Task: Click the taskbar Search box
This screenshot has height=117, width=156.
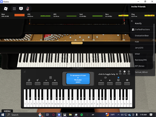Action: tap(25, 115)
